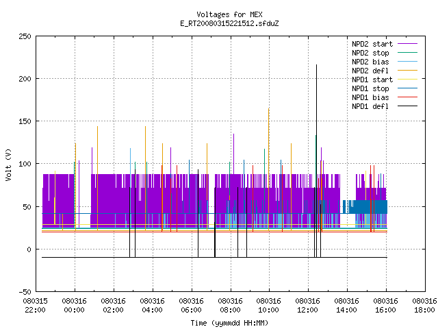
Task: Click the green NPD2 stop legend line
Action: (408, 53)
